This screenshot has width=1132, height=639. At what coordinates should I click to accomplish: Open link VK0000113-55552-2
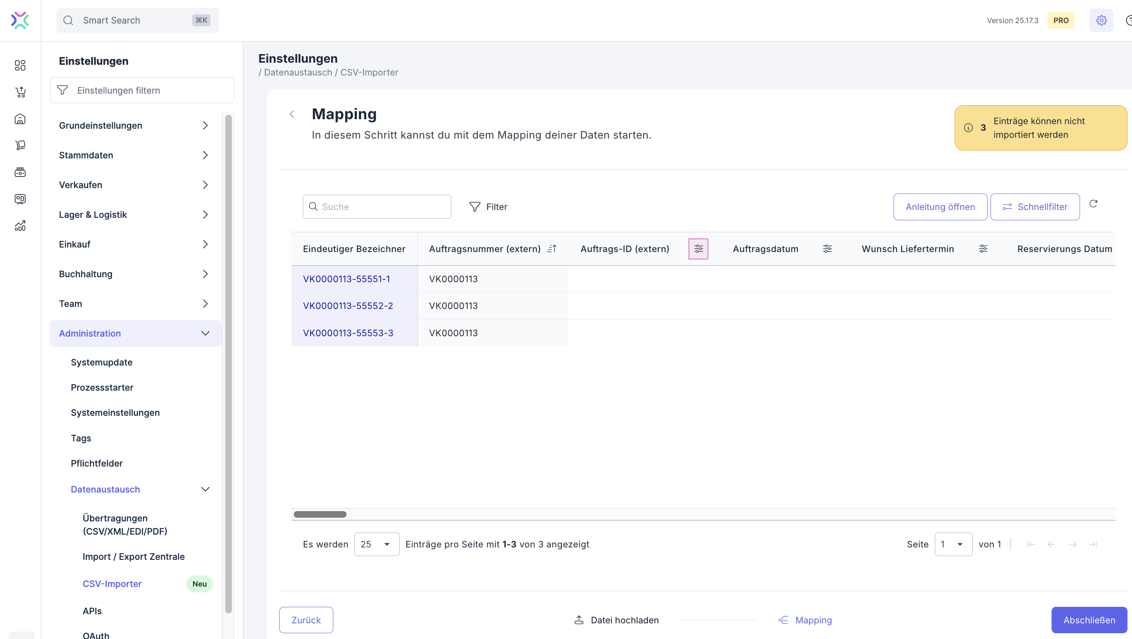348,306
